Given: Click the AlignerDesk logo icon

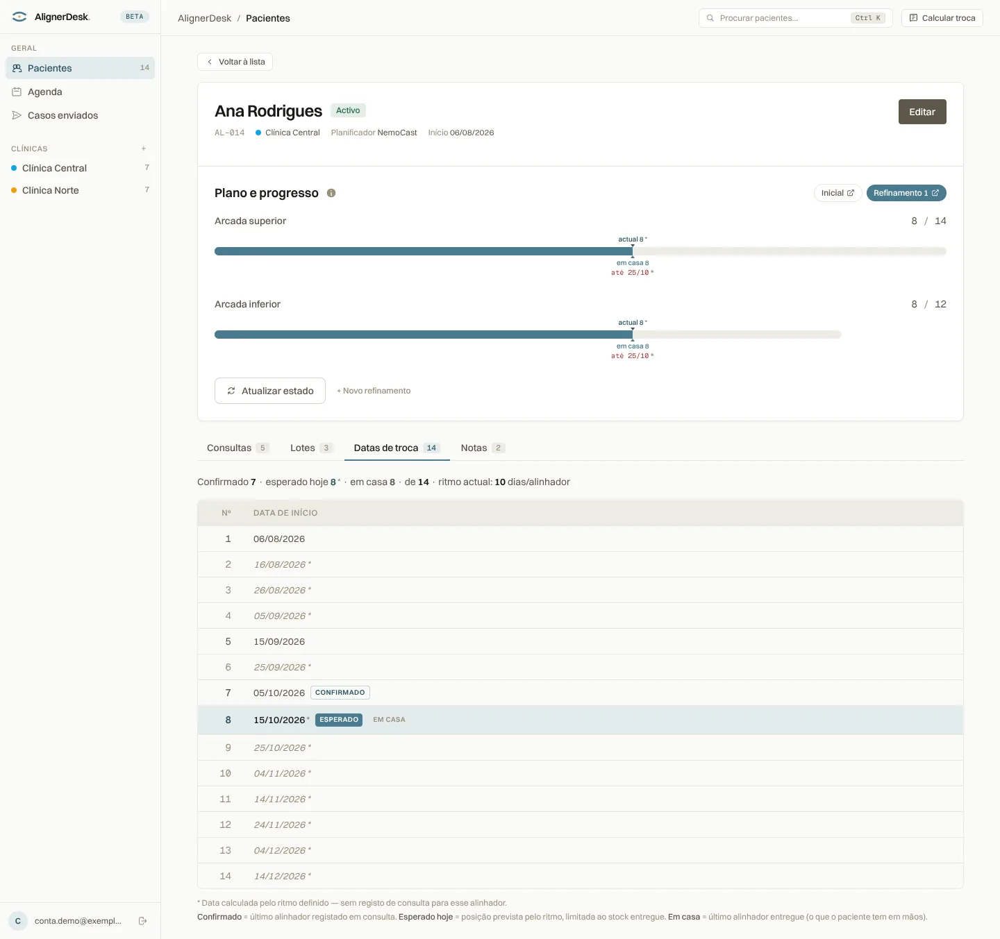Looking at the screenshot, I should click(19, 17).
